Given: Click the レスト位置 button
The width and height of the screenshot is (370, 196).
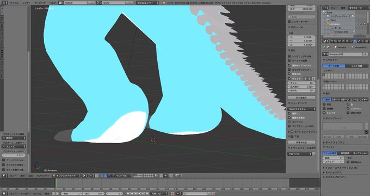Looking at the screenshot, I should pyautogui.click(x=356, y=66).
